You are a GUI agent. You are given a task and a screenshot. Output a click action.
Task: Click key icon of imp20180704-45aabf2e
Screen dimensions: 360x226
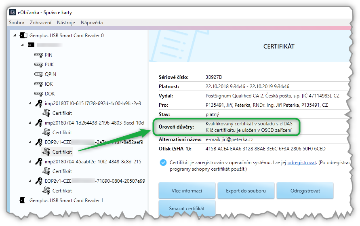(x=39, y=162)
